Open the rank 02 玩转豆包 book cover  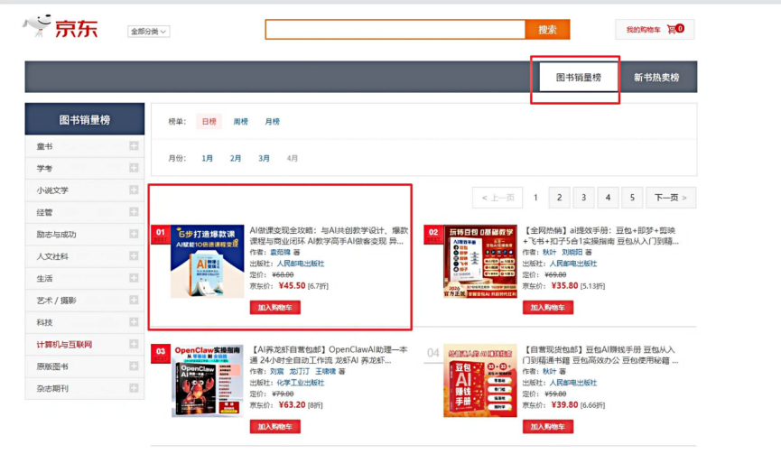(480, 262)
